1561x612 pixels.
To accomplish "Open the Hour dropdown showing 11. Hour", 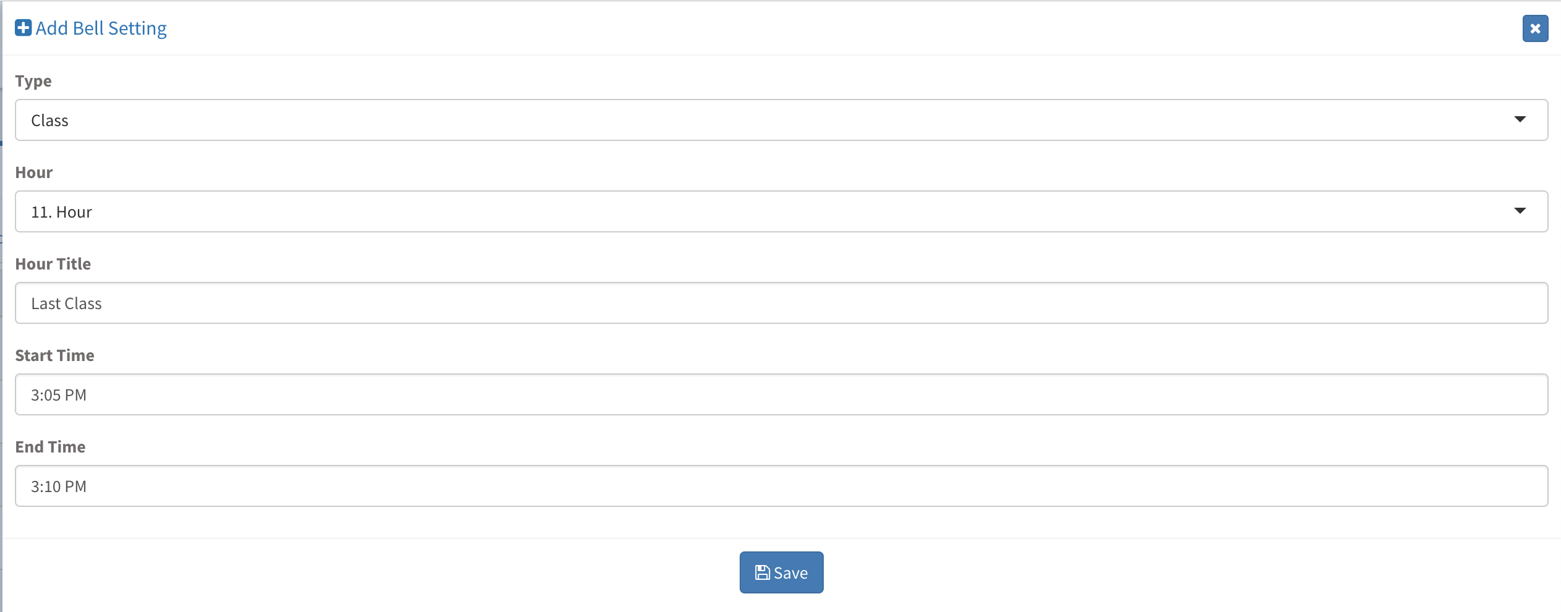I will (782, 211).
